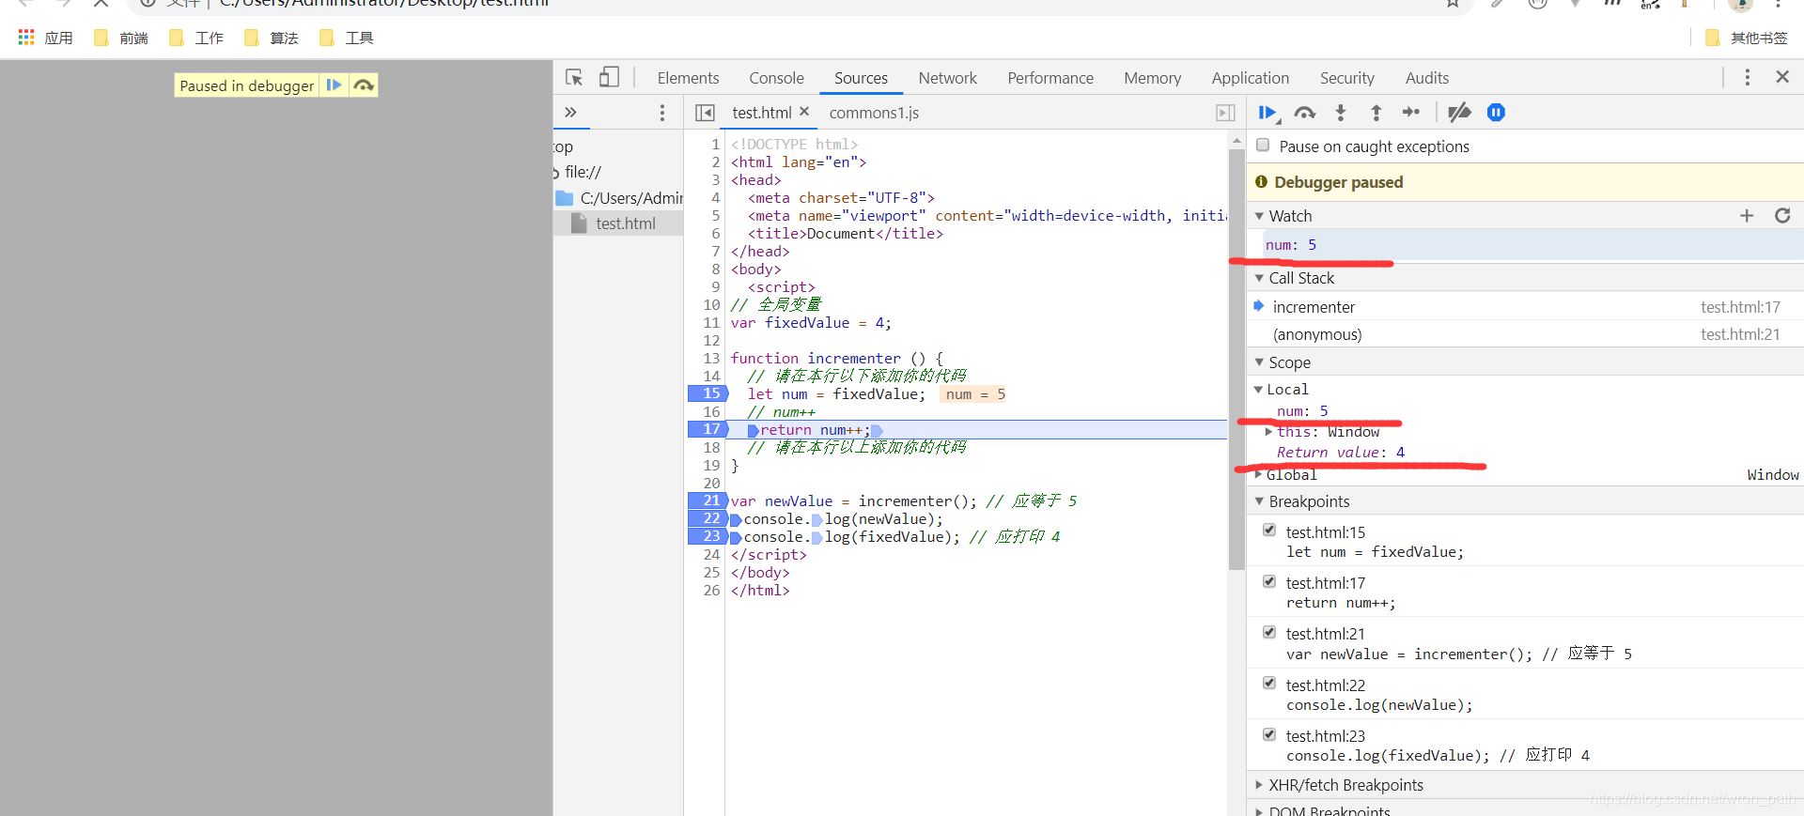Open the Security tab
The width and height of the screenshot is (1804, 816).
coord(1346,78)
